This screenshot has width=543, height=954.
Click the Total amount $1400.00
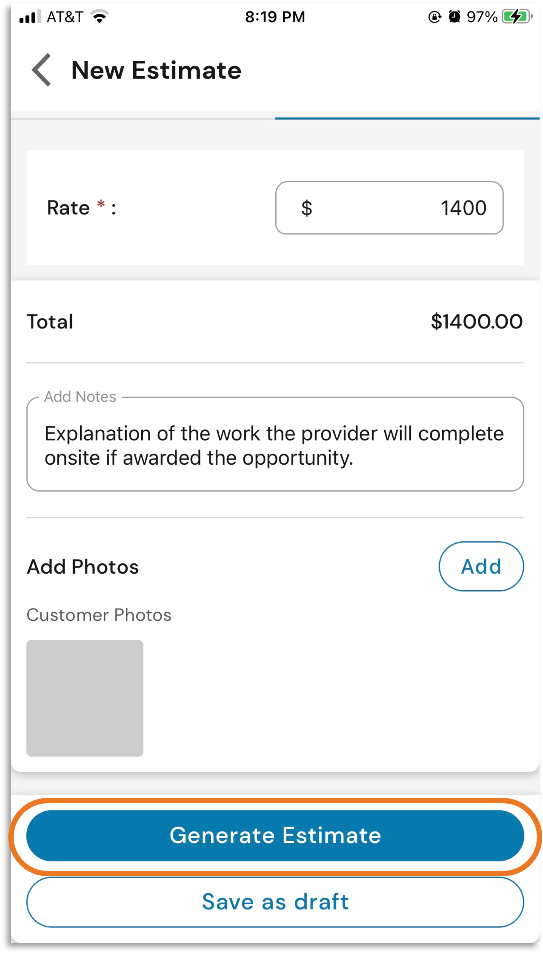coord(477,322)
